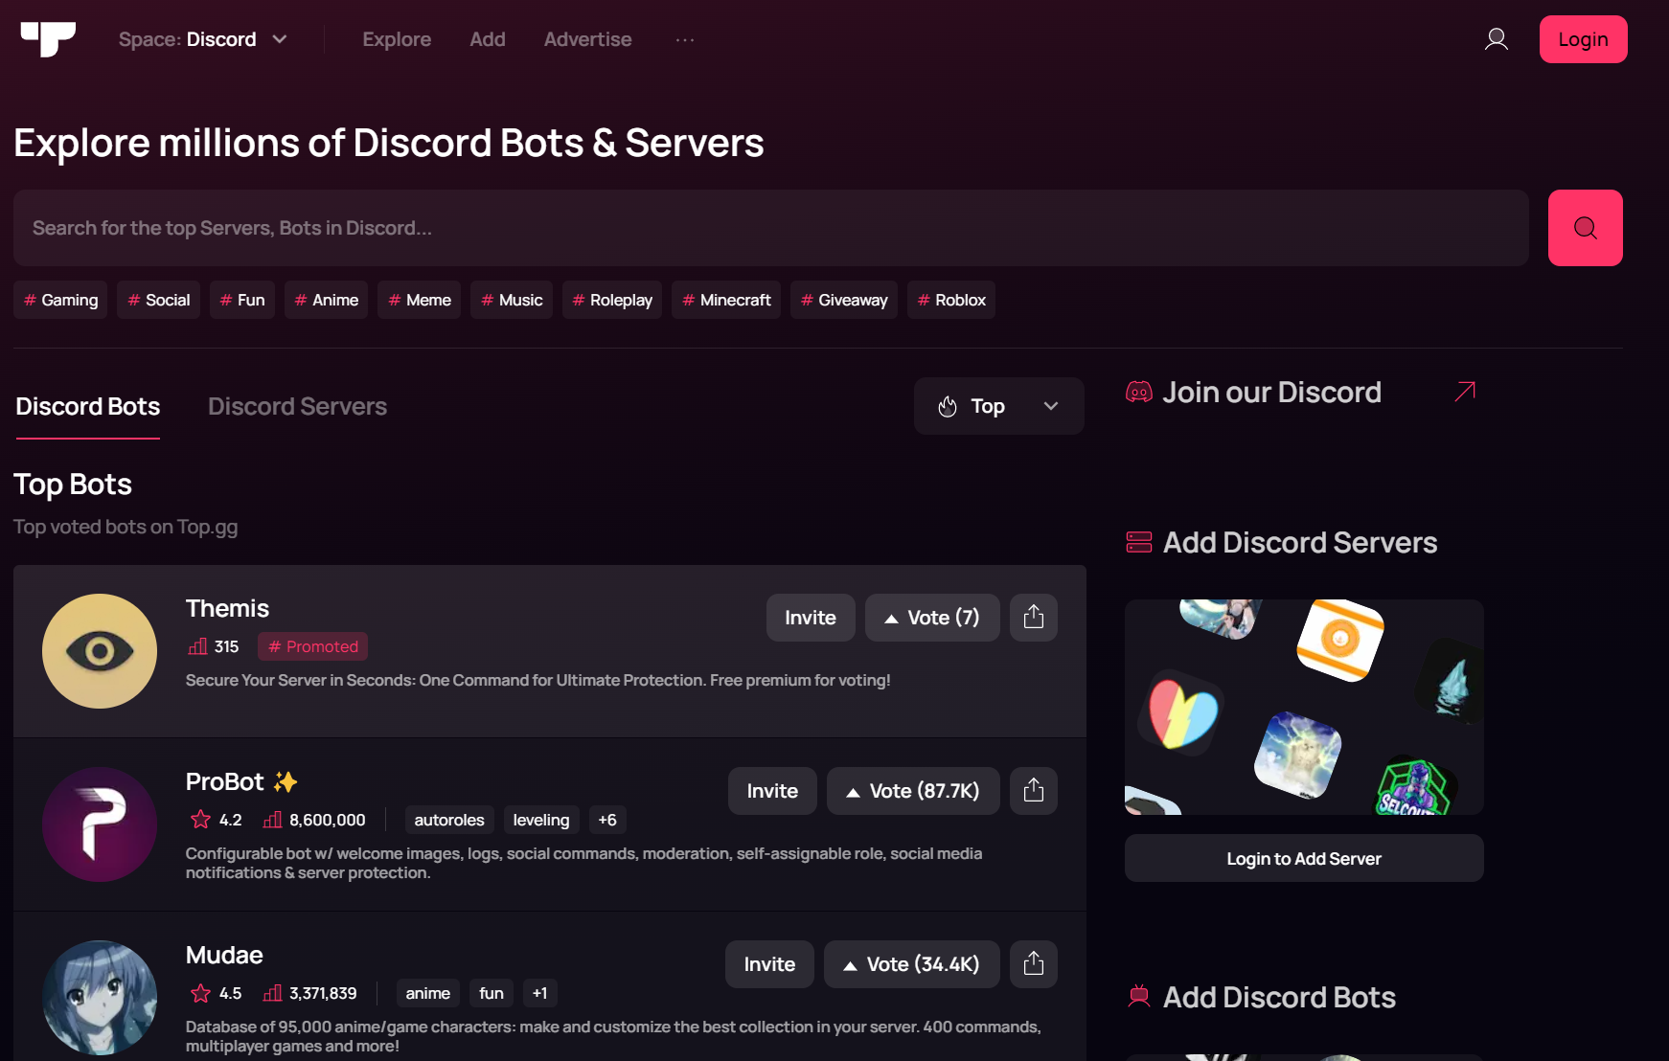
Task: Click the Add Discord Bots robot icon
Action: point(1139,997)
